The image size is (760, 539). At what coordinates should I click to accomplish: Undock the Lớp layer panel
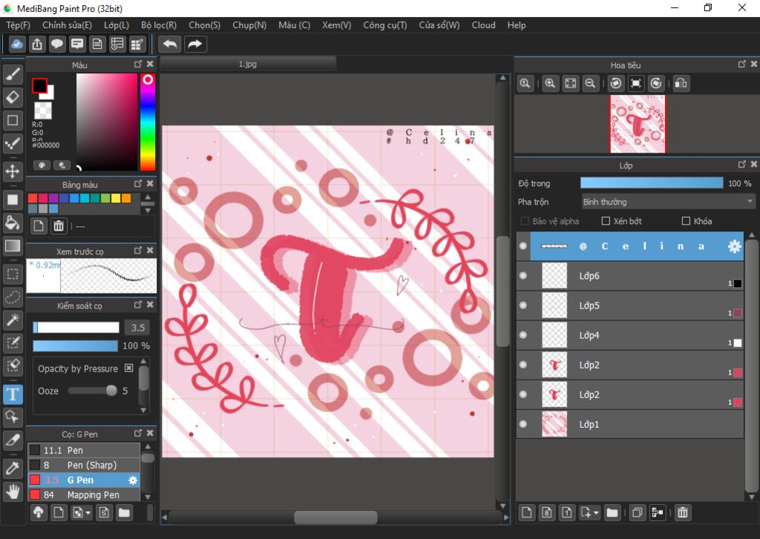click(x=741, y=165)
